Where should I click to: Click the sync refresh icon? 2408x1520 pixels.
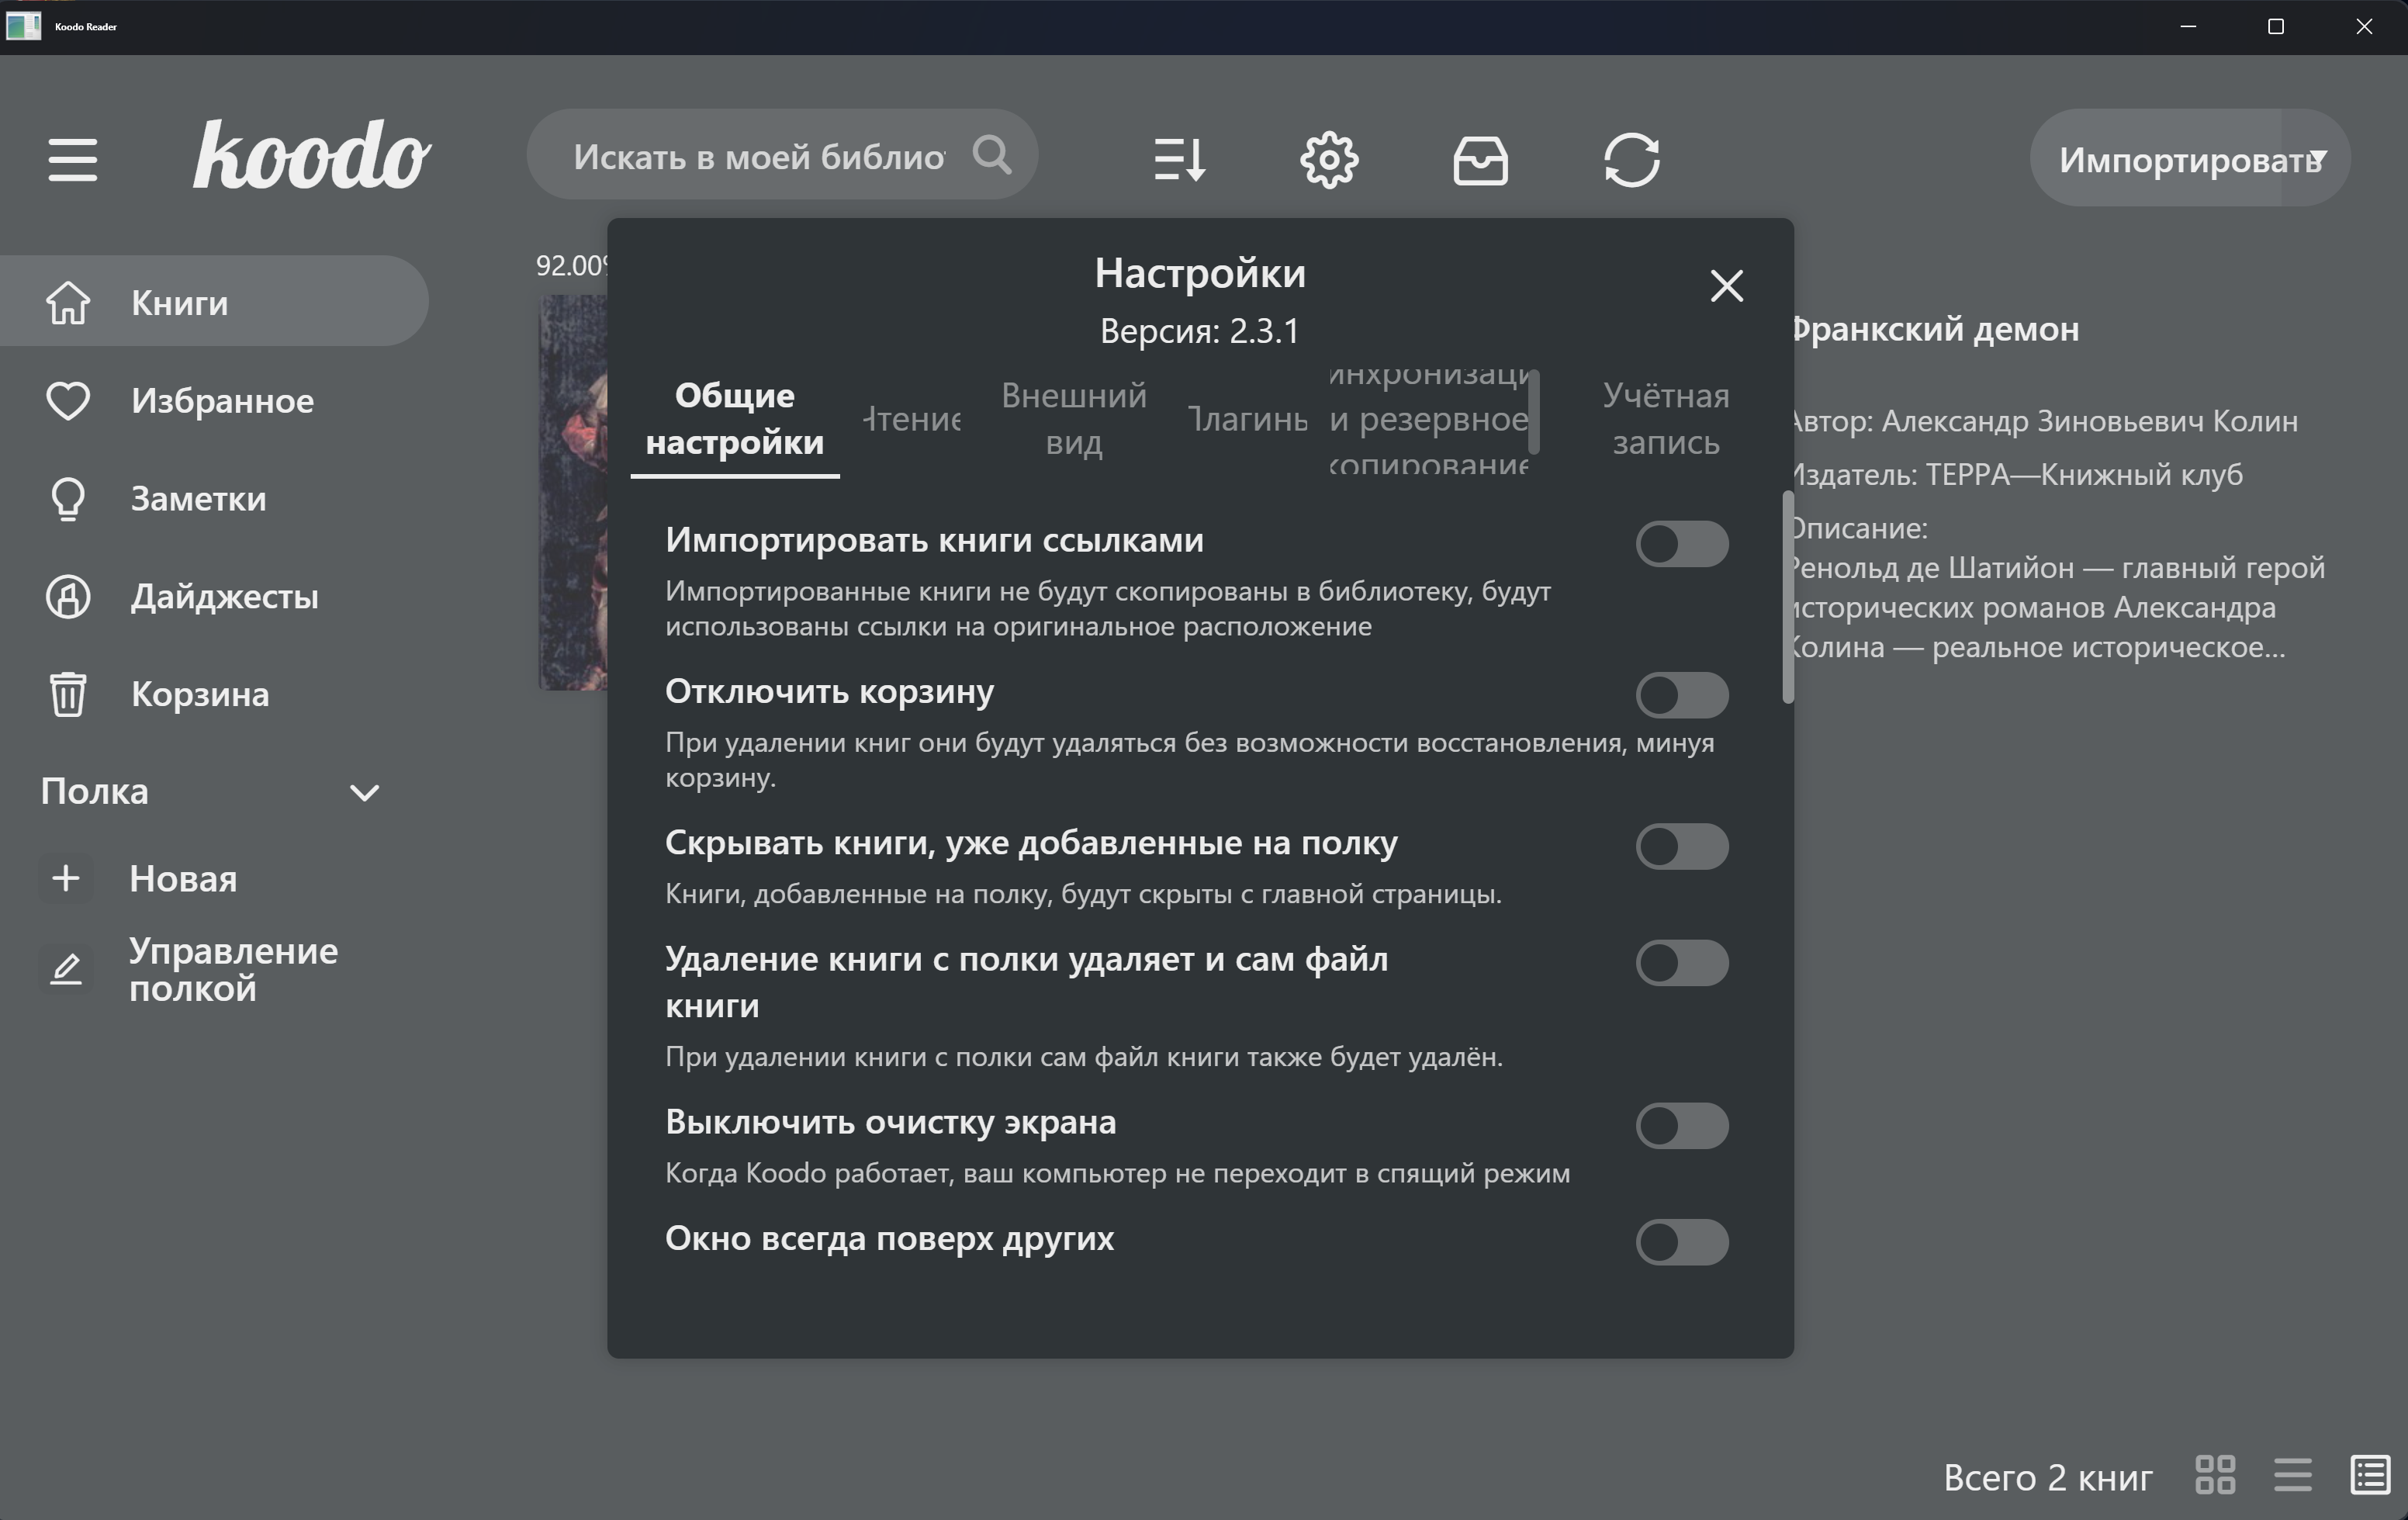(x=1632, y=159)
